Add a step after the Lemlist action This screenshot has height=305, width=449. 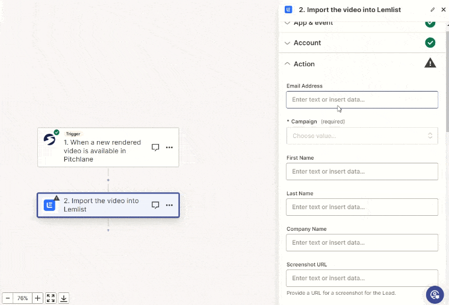point(108,230)
